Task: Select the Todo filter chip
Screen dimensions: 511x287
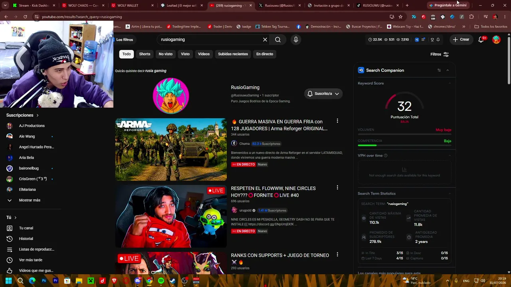Action: 127,54
